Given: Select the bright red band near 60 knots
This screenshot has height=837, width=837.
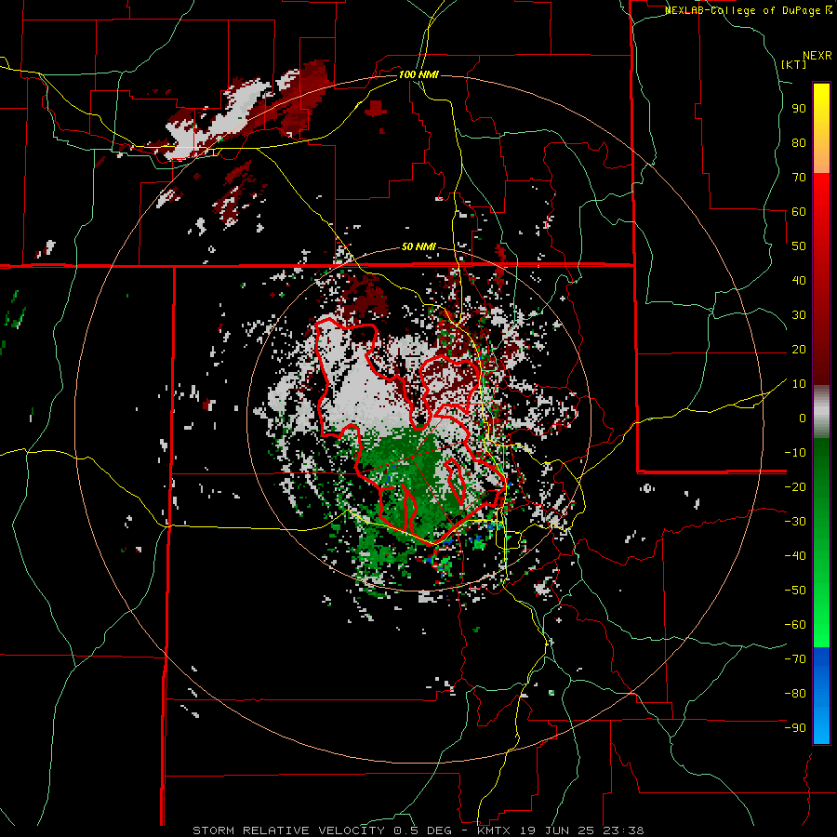Looking at the screenshot, I should [821, 200].
